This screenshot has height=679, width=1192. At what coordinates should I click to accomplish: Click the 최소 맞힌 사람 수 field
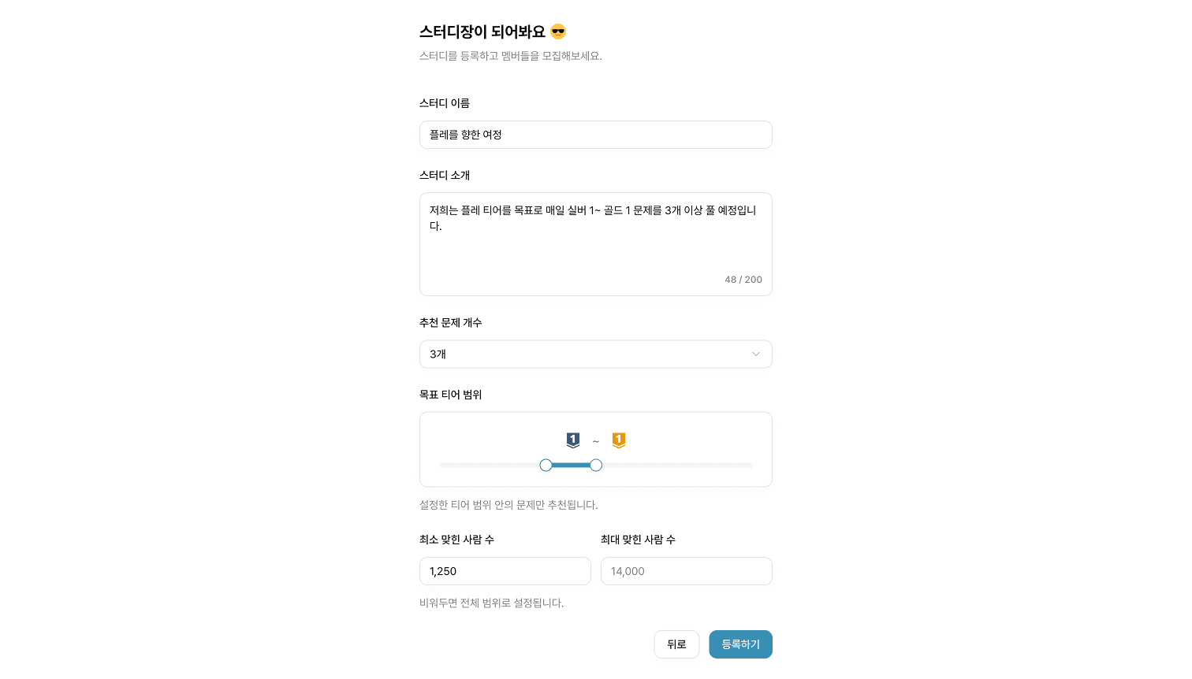pyautogui.click(x=505, y=571)
